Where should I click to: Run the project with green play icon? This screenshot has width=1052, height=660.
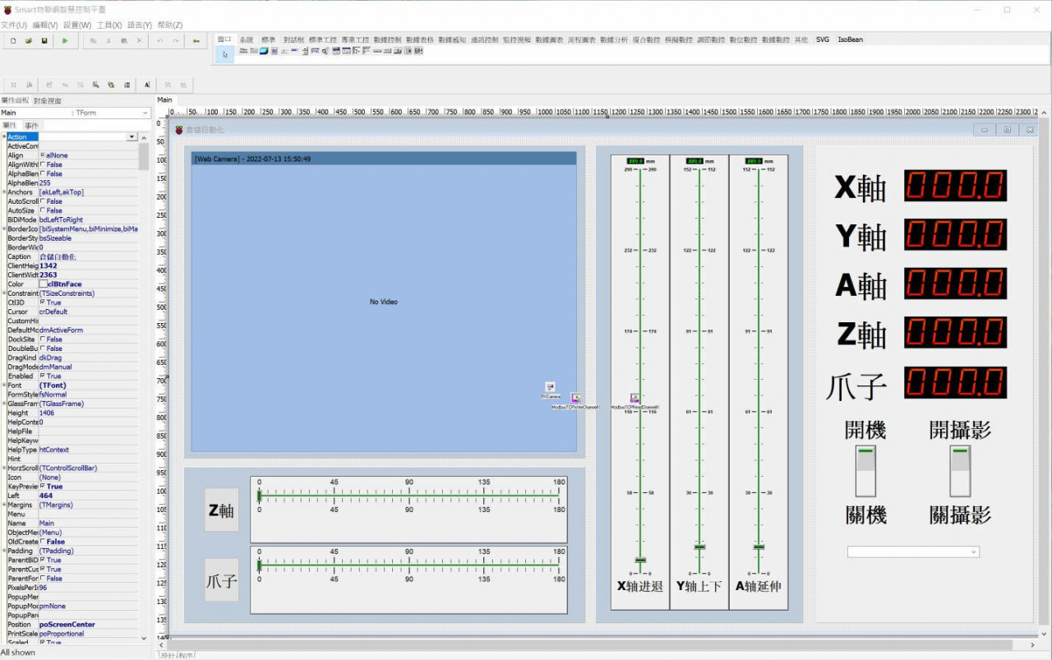[65, 40]
